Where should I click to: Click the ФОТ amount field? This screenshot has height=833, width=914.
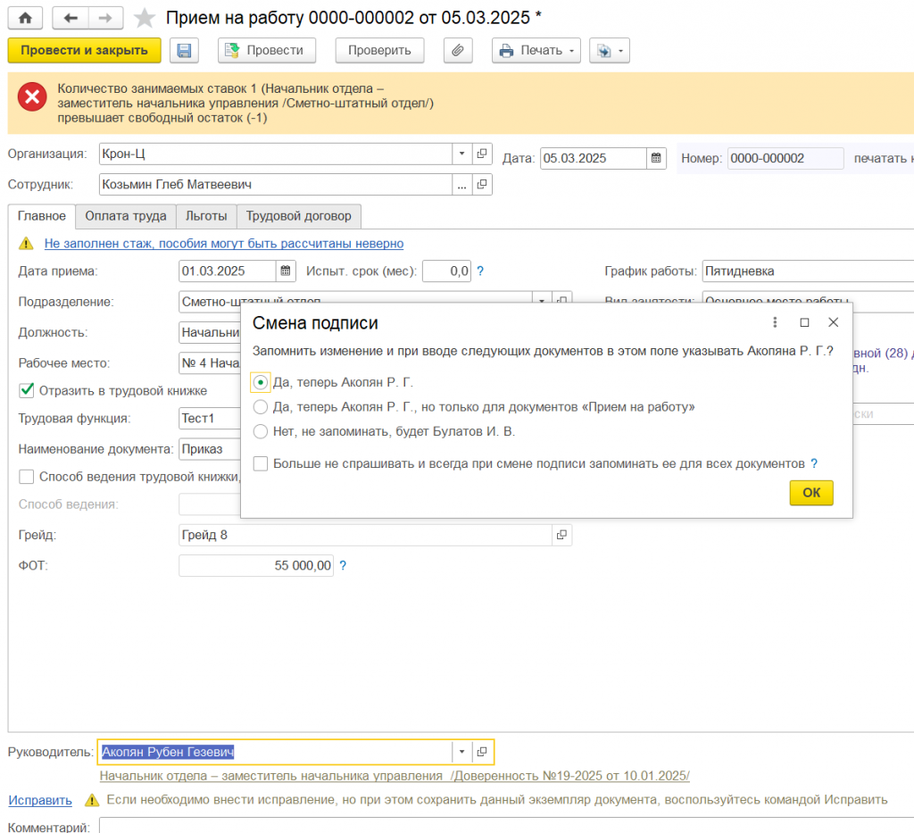256,565
